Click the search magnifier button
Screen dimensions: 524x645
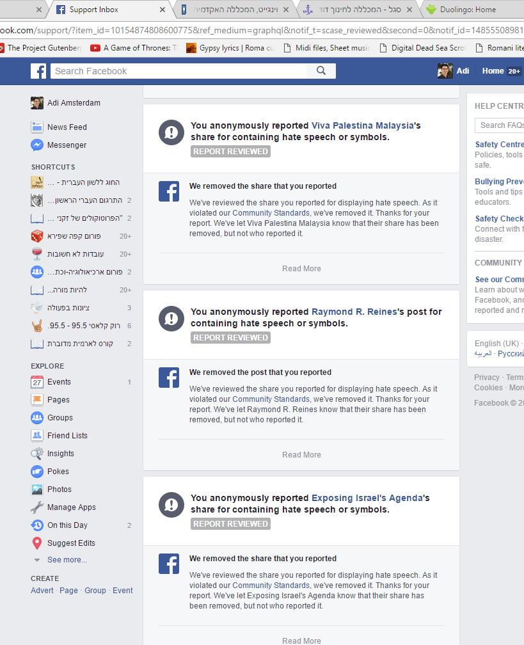coord(321,71)
